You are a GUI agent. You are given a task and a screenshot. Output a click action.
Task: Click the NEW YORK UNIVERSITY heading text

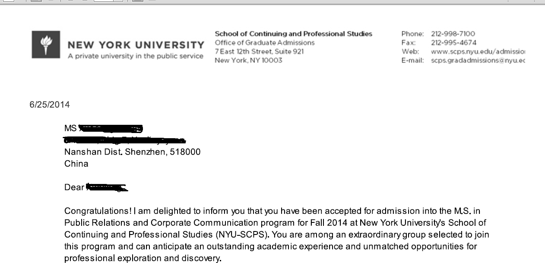(136, 45)
